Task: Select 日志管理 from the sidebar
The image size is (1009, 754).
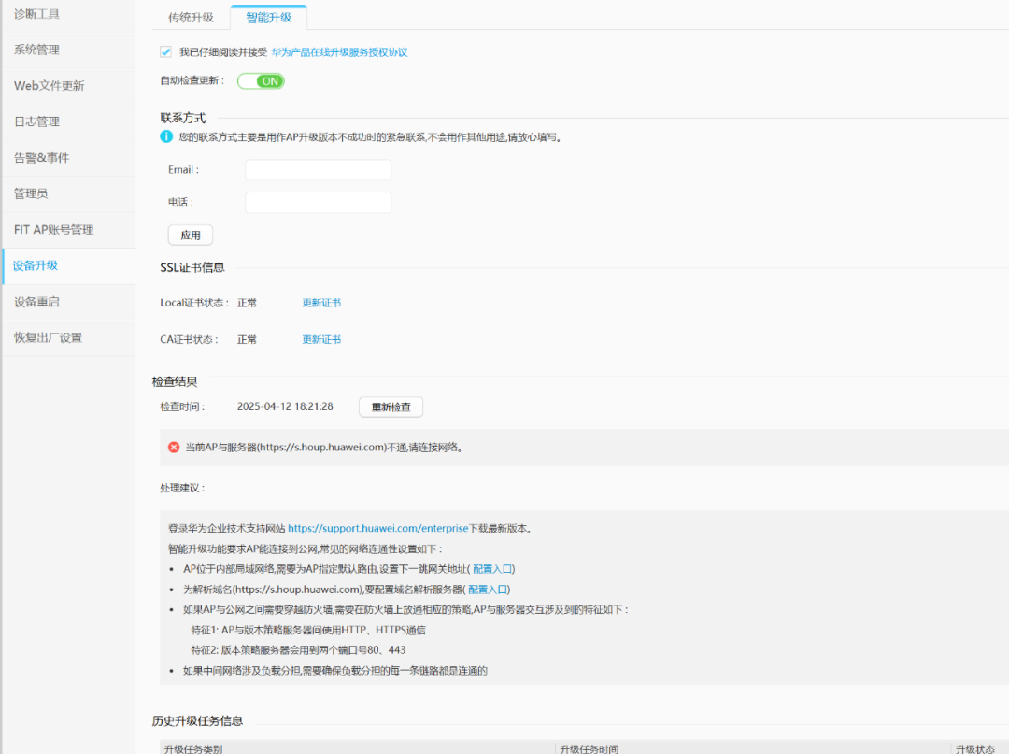Action: pos(36,121)
